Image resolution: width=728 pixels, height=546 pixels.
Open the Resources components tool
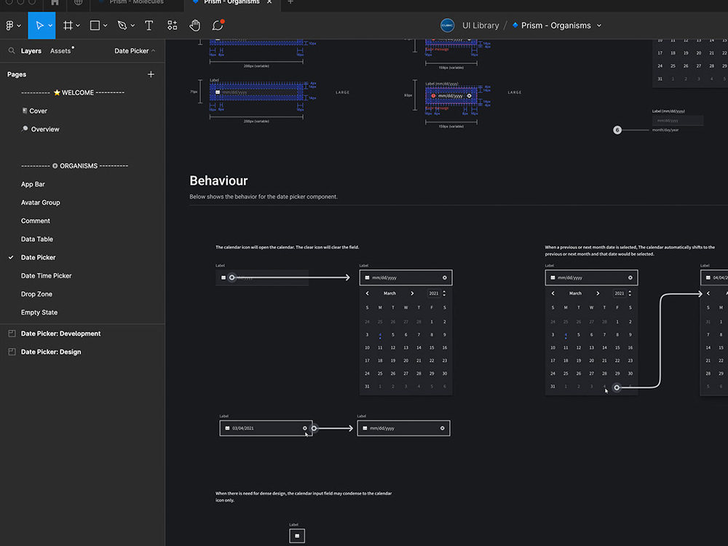(x=173, y=25)
